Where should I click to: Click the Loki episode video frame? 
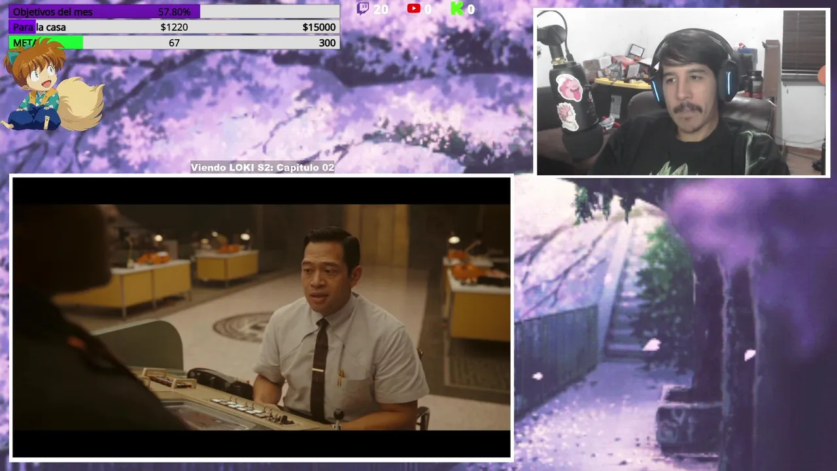pyautogui.click(x=262, y=317)
